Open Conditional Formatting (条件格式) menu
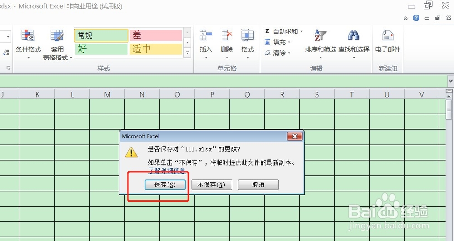This screenshot has height=241, width=454. (x=28, y=44)
